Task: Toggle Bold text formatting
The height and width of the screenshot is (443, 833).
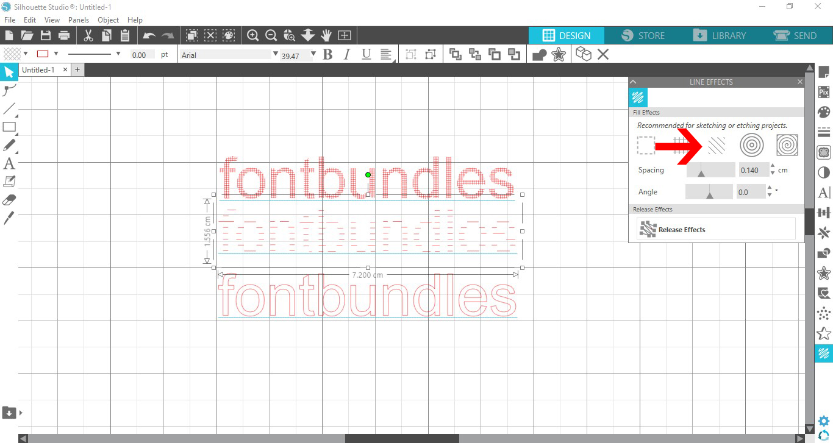Action: tap(327, 55)
